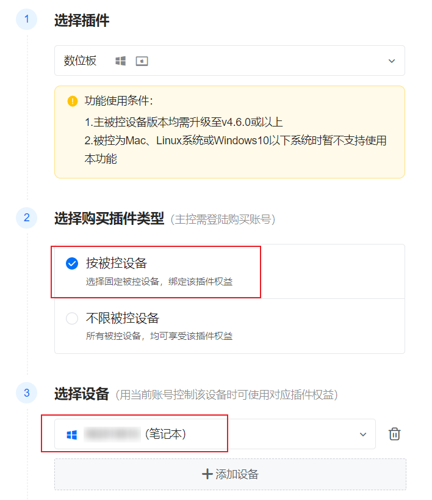
Task: Click the 选择购买插件类型 section heading
Action: 109,218
